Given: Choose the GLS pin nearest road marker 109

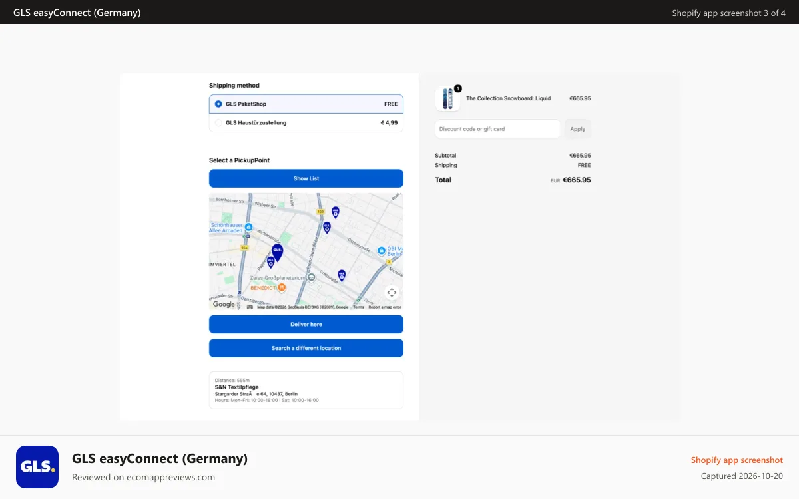Looking at the screenshot, I should pos(336,212).
